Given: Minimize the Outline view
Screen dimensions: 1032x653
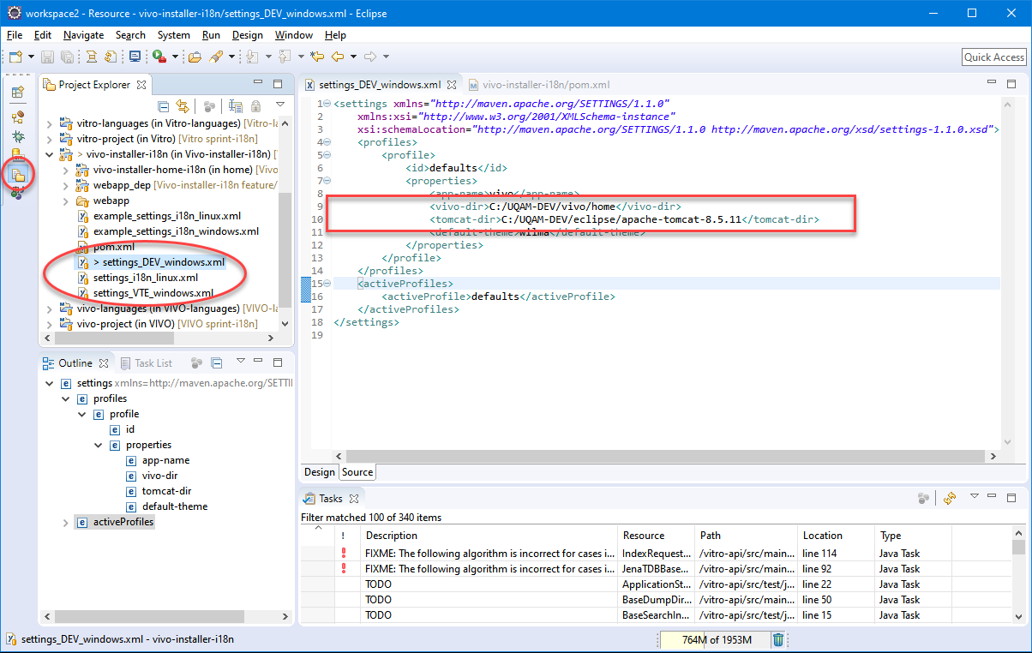Looking at the screenshot, I should [259, 362].
